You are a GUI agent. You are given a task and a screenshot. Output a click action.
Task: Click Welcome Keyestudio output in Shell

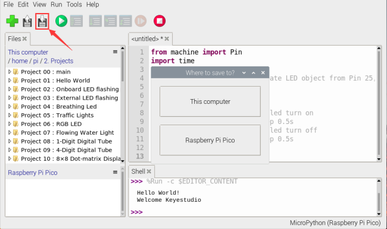pyautogui.click(x=169, y=200)
